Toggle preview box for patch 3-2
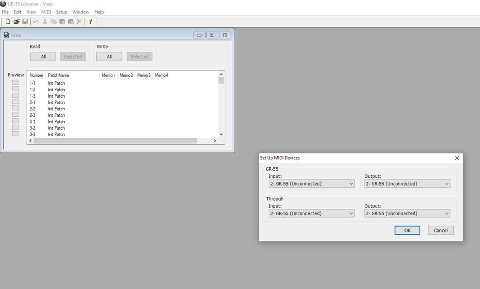 click(16, 128)
